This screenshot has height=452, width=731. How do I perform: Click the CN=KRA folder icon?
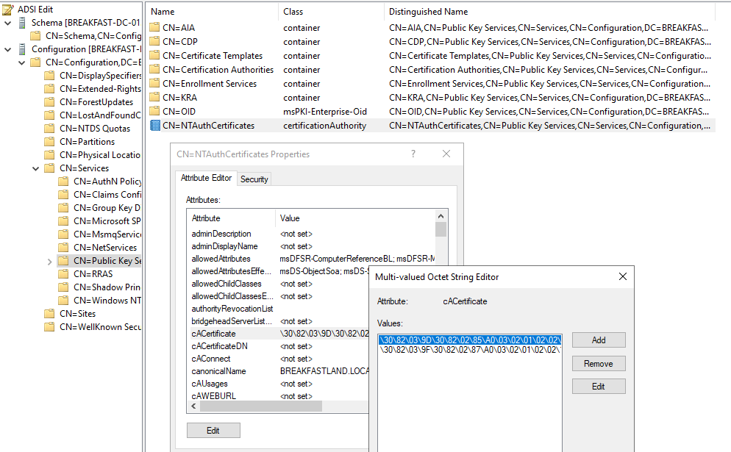point(154,98)
